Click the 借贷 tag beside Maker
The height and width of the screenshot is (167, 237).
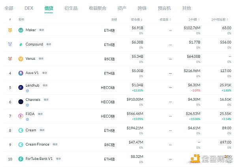[42, 30]
